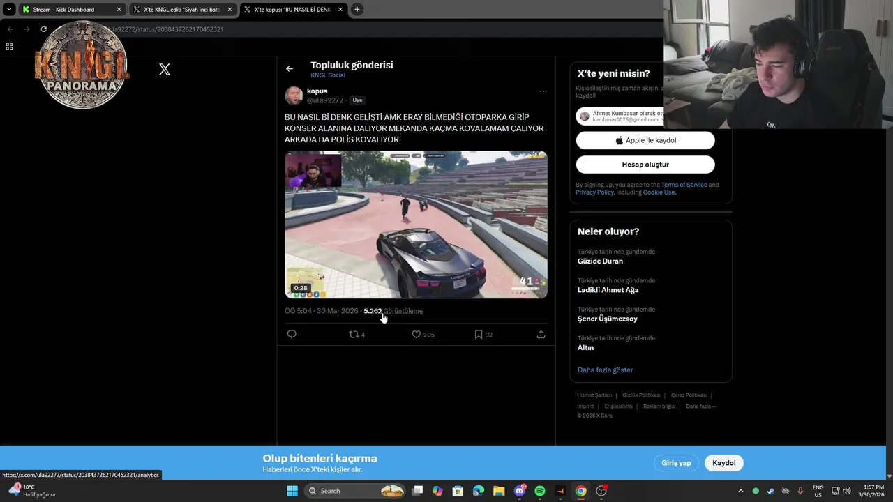Open Discord from taskbar
893x502 pixels.
(520, 491)
